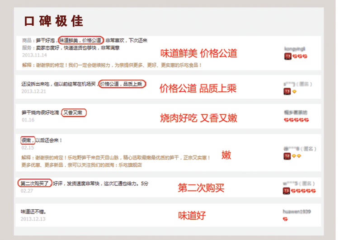Image resolution: width=339 pixels, height=240 pixels.
Task: Click the T3 badge in the 2013.12.21 review
Action: 287,91
